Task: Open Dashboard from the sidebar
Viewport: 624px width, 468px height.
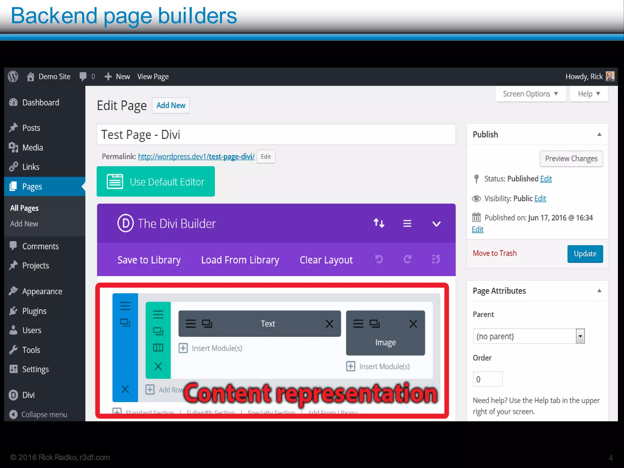Action: pyautogui.click(x=41, y=102)
